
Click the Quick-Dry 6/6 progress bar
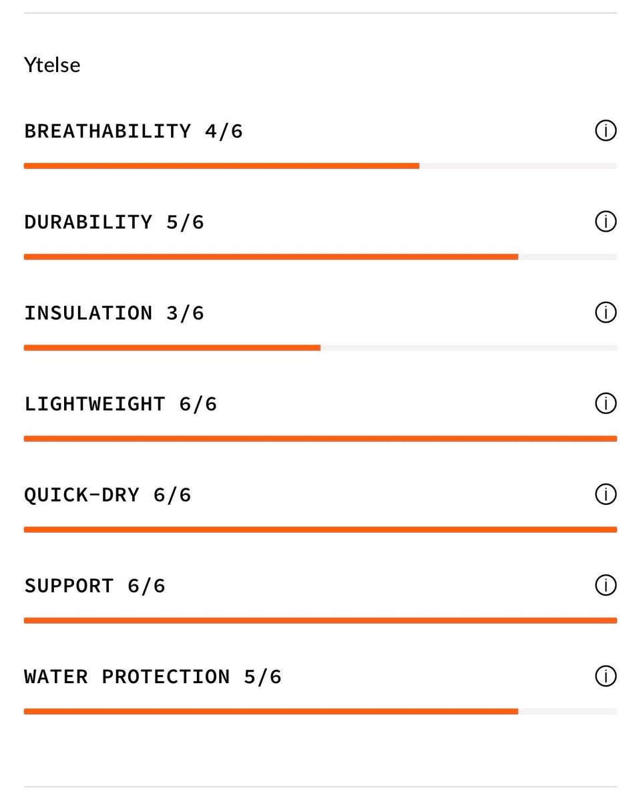coord(320,530)
